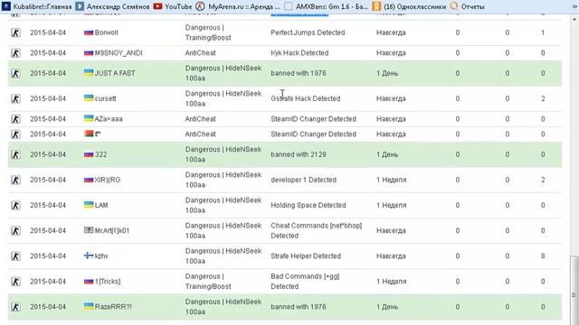Click reason Cheat Commands [net*bhop] Detected
The height and width of the screenshot is (325, 579).
pos(316,230)
